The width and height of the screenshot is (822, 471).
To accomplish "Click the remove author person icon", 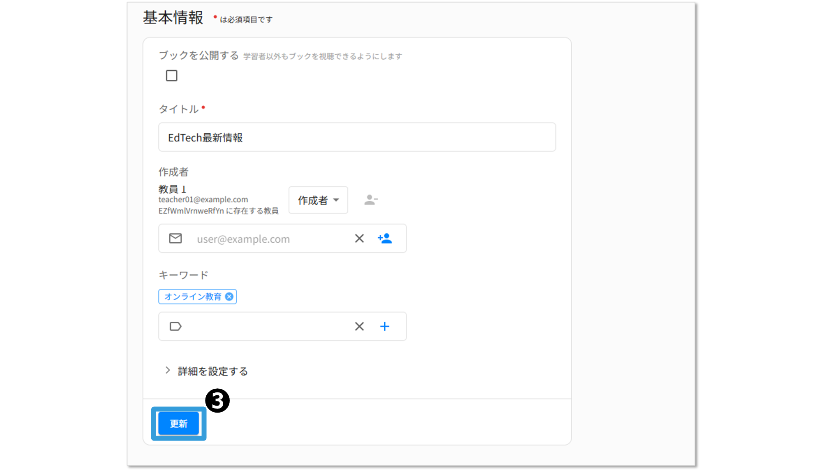I will [370, 200].
